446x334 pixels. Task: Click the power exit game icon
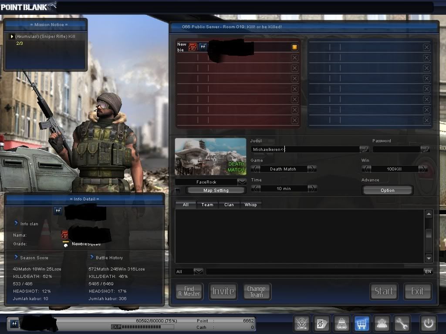pos(429,323)
